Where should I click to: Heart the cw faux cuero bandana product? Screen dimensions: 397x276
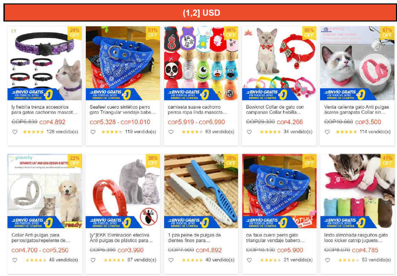click(249, 260)
